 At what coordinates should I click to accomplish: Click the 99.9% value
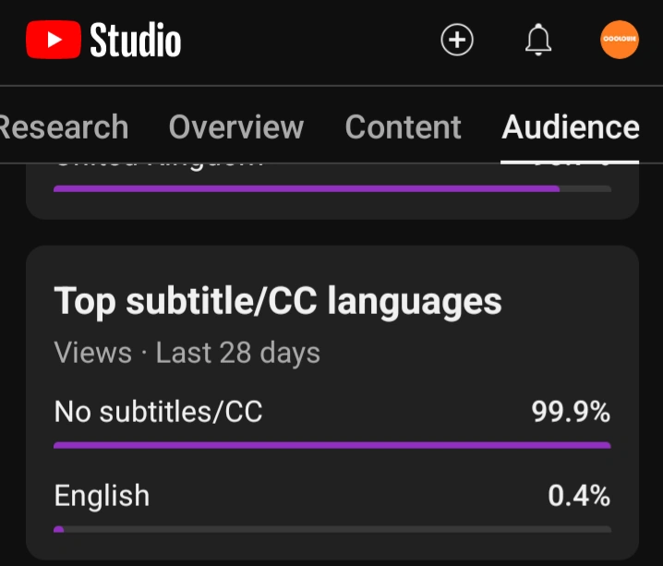point(571,412)
